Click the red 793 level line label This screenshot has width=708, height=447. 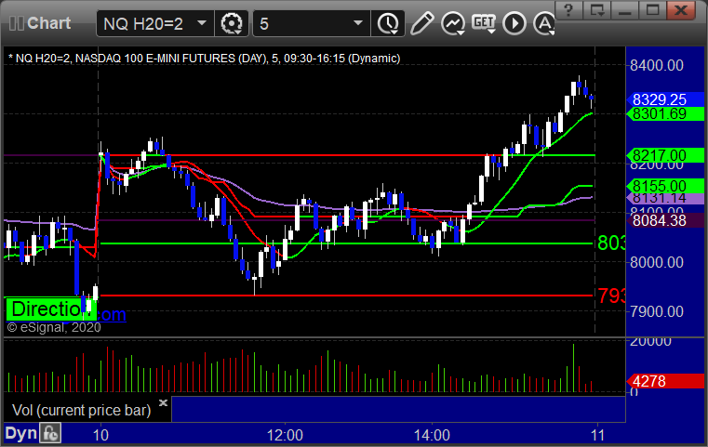pyautogui.click(x=611, y=296)
